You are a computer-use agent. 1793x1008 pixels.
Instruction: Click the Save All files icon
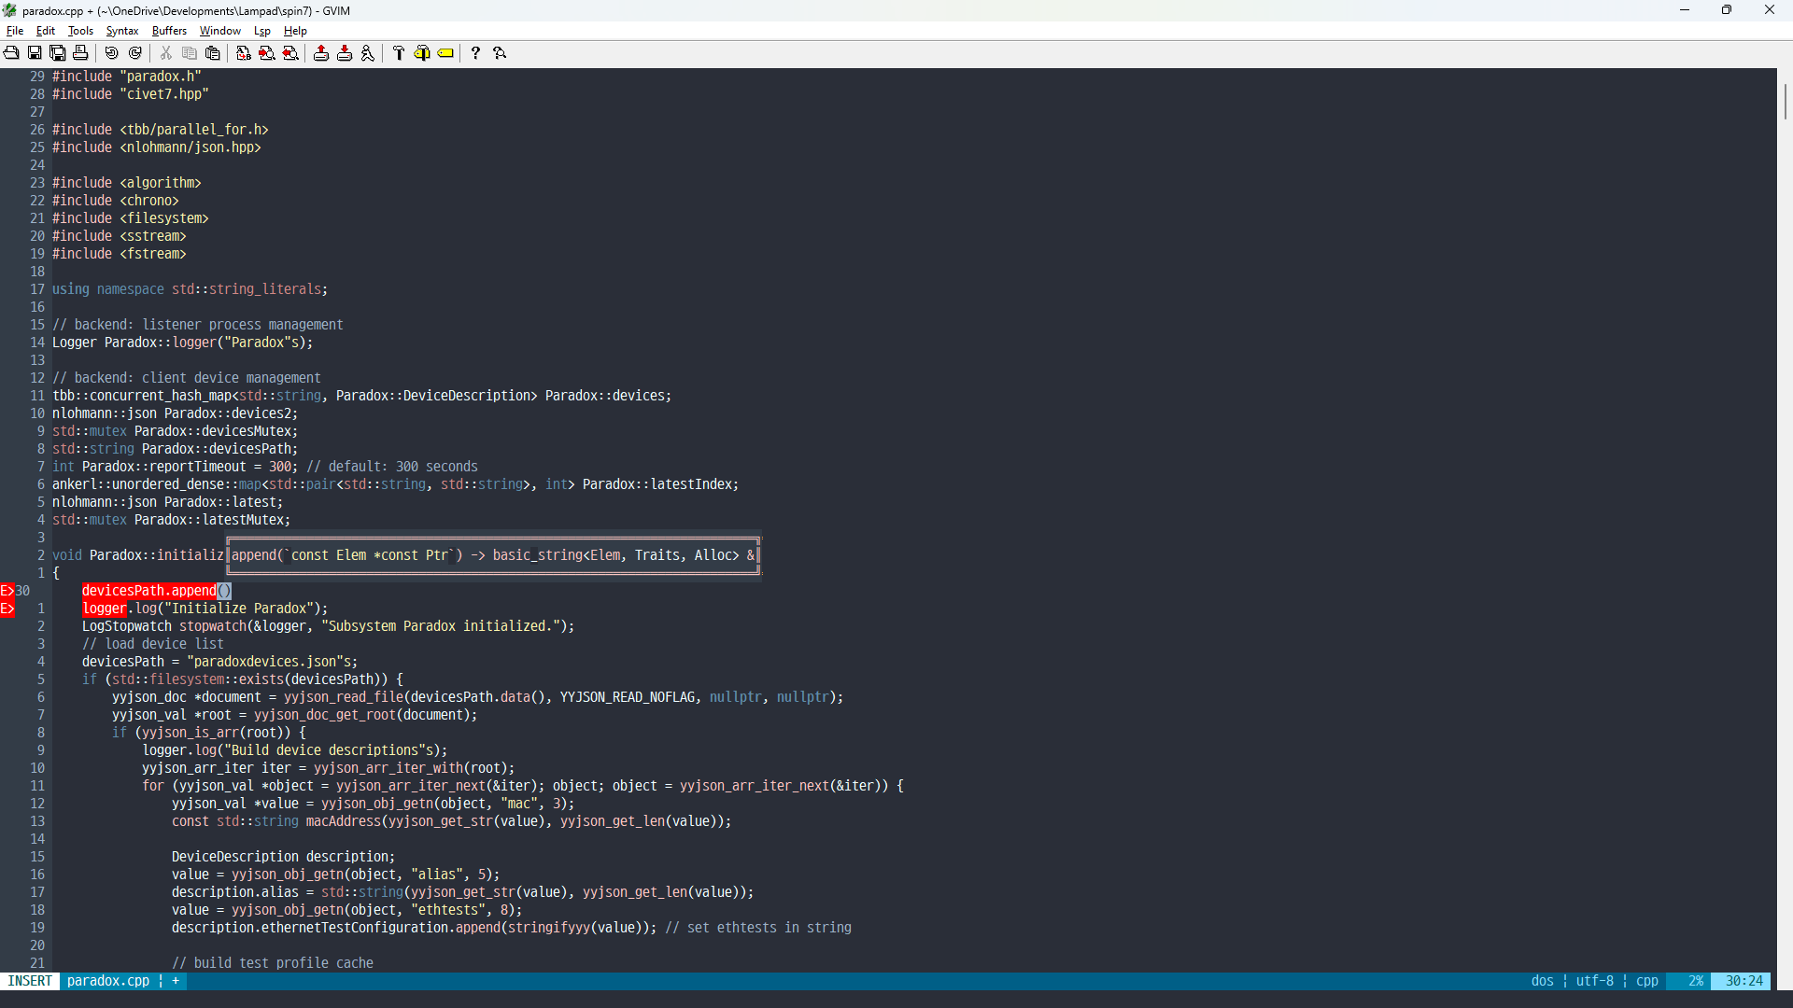pos(58,53)
